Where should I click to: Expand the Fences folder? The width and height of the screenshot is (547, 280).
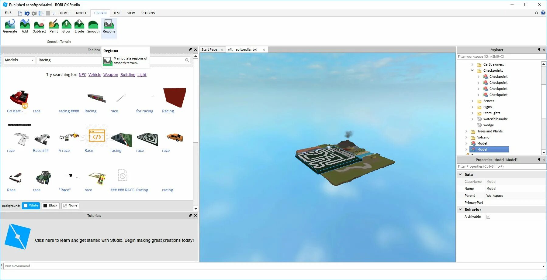(472, 101)
